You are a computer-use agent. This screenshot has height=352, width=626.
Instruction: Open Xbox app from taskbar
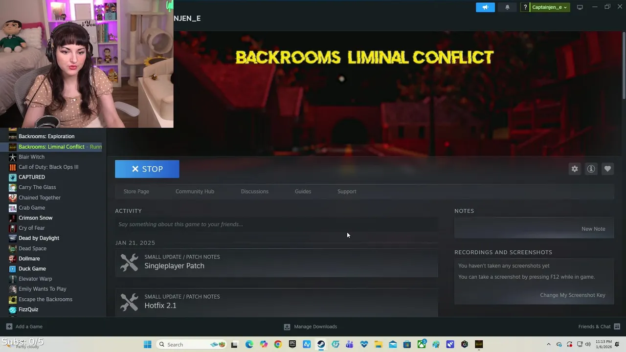422,345
